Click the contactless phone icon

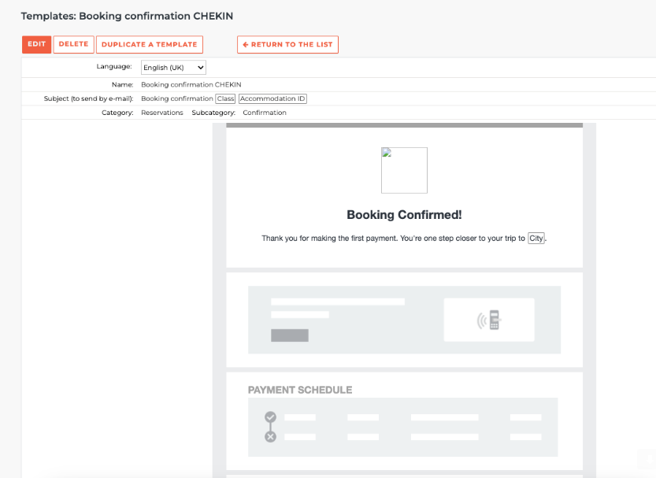(489, 320)
